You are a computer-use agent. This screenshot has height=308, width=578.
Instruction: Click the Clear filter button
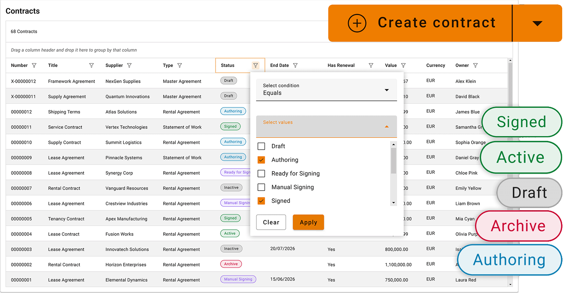(x=271, y=222)
